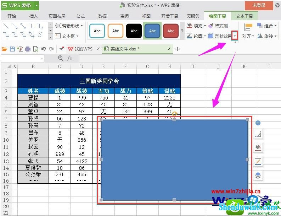This screenshot has width=281, height=216.
Task: Apply orange outline Abc shape style
Action: point(116,31)
